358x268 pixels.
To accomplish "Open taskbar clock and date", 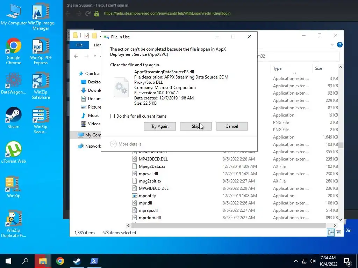I will [x=328, y=261].
